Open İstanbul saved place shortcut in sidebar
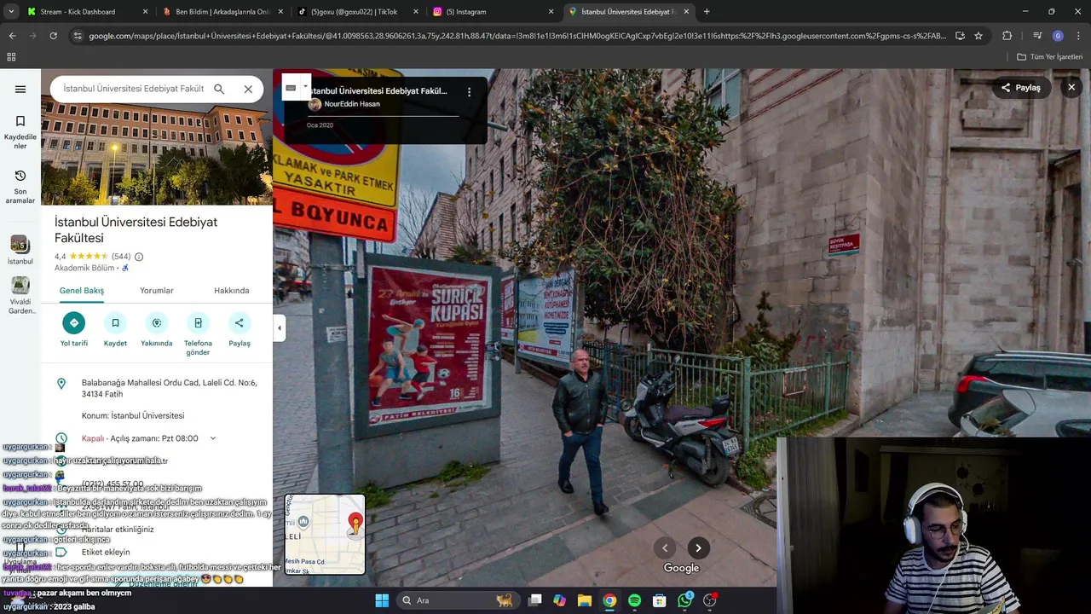The image size is (1091, 614). (x=20, y=251)
